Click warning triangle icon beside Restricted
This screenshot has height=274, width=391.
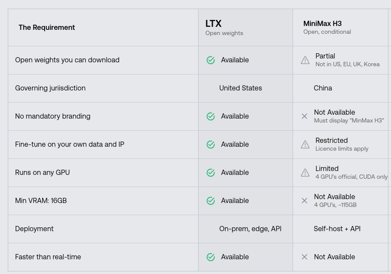tap(305, 145)
